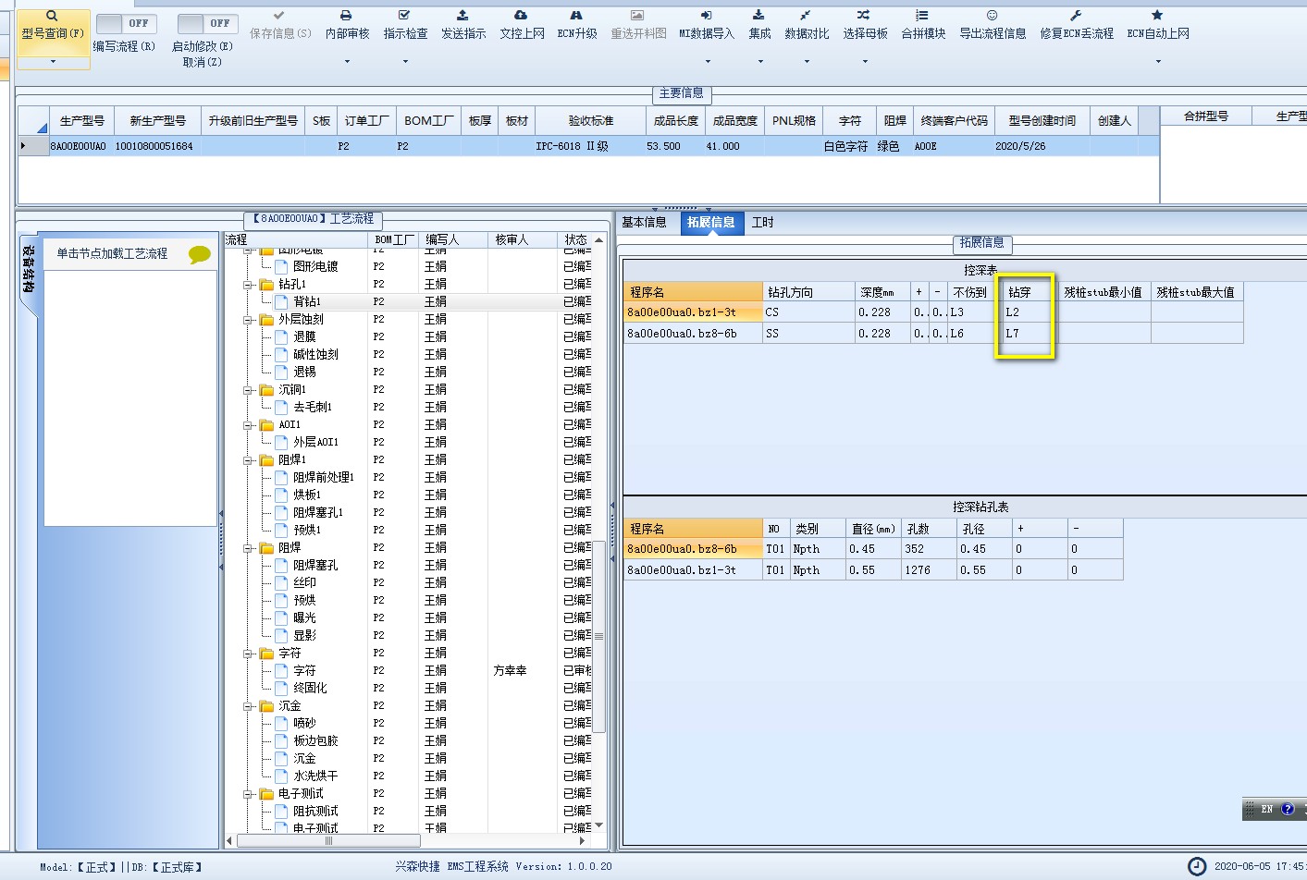The height and width of the screenshot is (880, 1307).
Task: Switch to the 工时 tab
Action: point(763,223)
